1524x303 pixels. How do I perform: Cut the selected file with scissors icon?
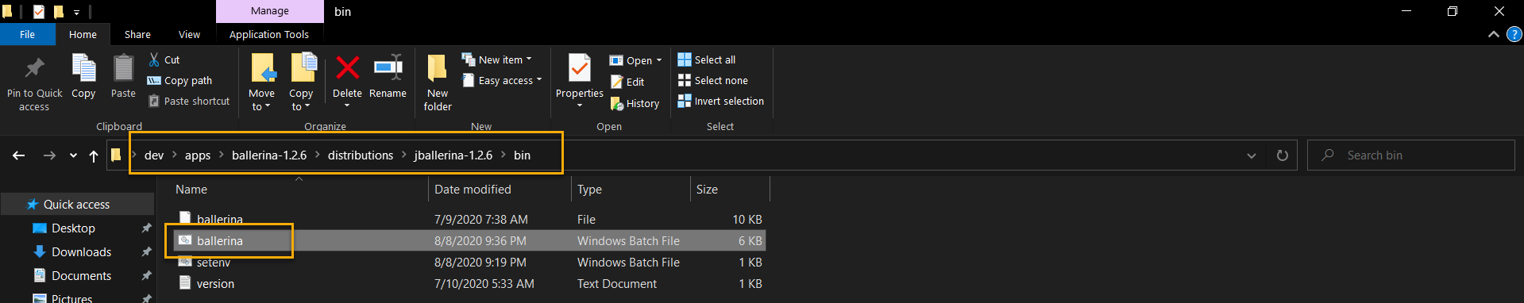(154, 59)
